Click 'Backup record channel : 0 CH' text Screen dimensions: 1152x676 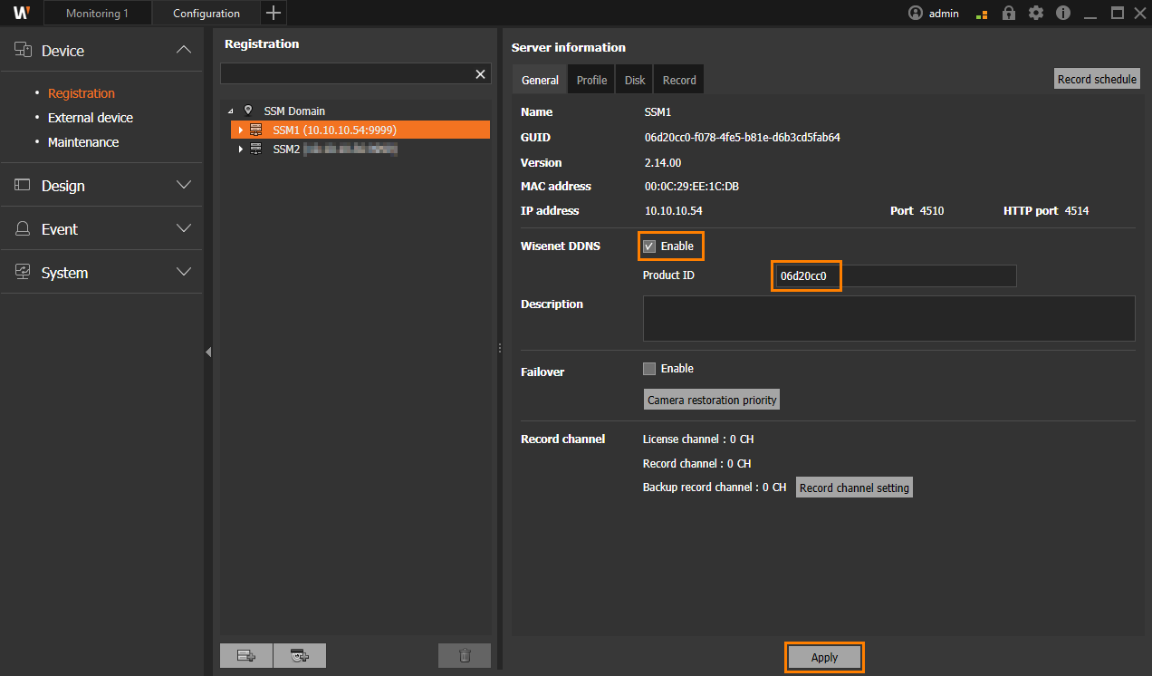[x=715, y=488]
